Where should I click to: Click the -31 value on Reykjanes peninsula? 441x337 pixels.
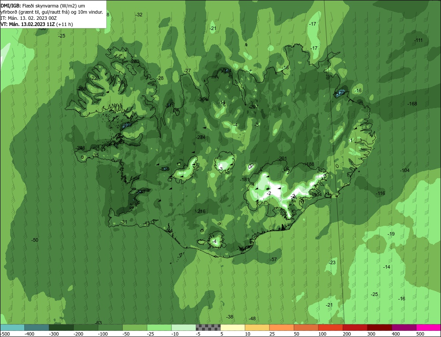(x=123, y=222)
